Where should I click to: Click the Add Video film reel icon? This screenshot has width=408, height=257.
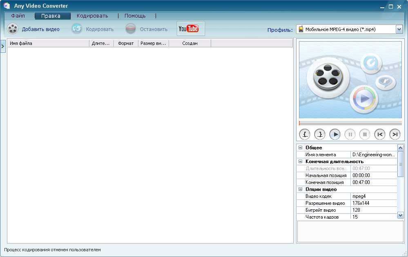point(13,29)
